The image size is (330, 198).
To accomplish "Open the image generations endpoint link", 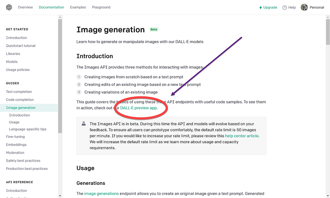I will pos(101,194).
